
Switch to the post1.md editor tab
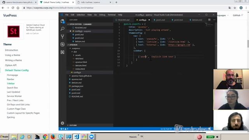(x=160, y=20)
